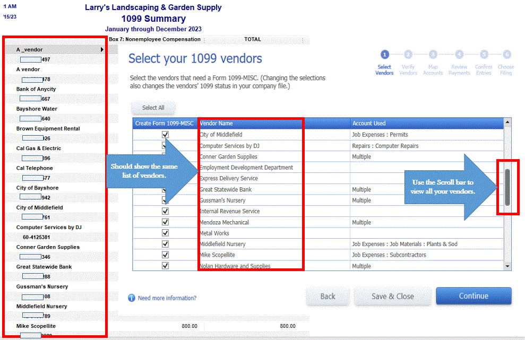Toggle Nolan Hardware and Supplies checkbox
Viewport: 525px width, 340px height.
(x=165, y=266)
